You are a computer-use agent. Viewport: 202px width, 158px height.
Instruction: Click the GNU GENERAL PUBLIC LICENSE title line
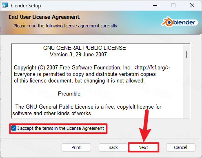coord(84,48)
